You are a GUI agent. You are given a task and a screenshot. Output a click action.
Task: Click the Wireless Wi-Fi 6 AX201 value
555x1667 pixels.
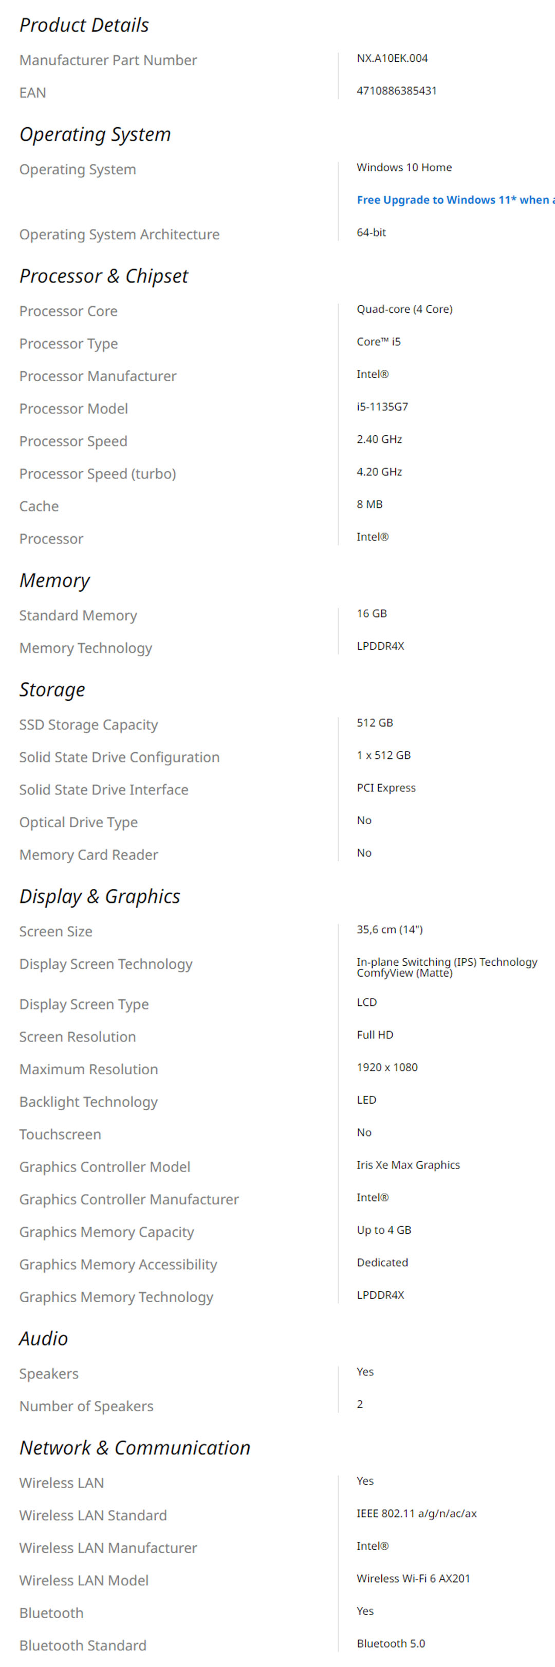click(x=414, y=1579)
